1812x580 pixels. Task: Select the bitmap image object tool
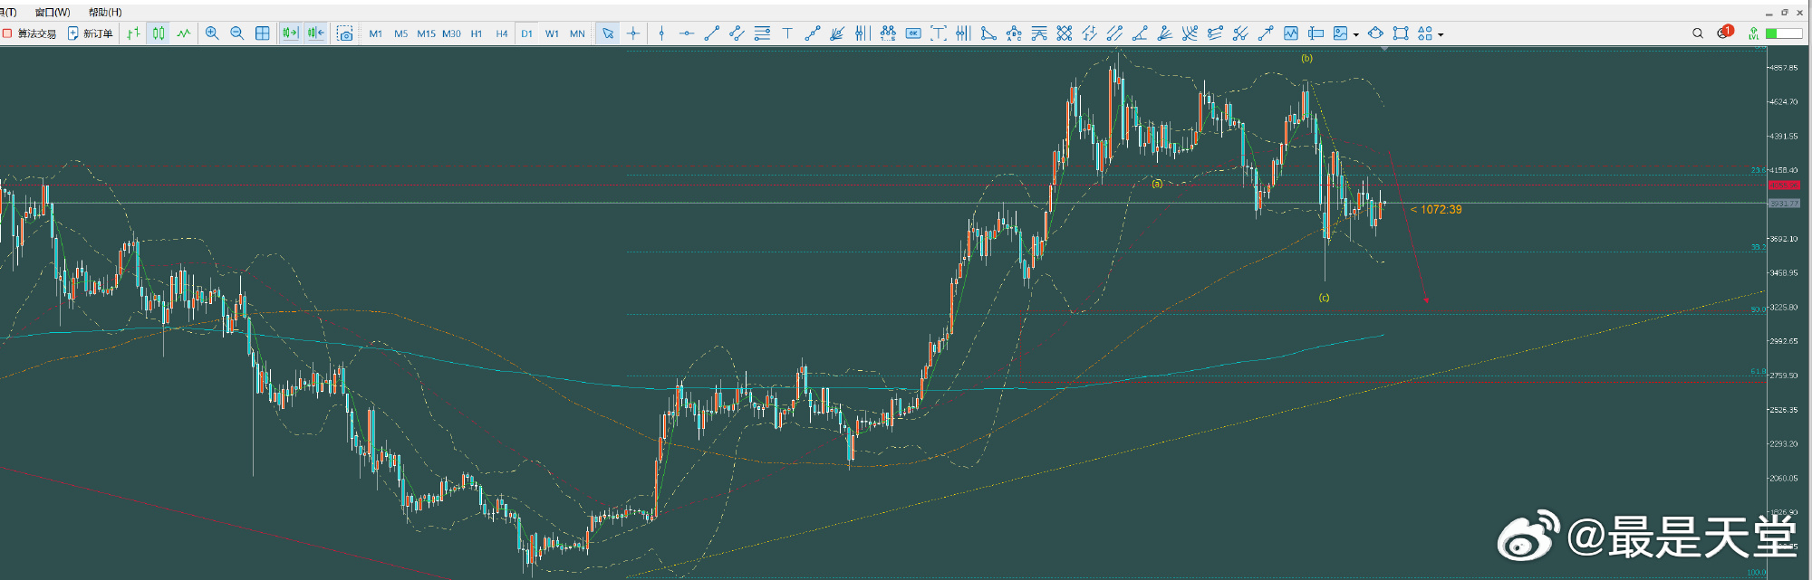[1341, 33]
